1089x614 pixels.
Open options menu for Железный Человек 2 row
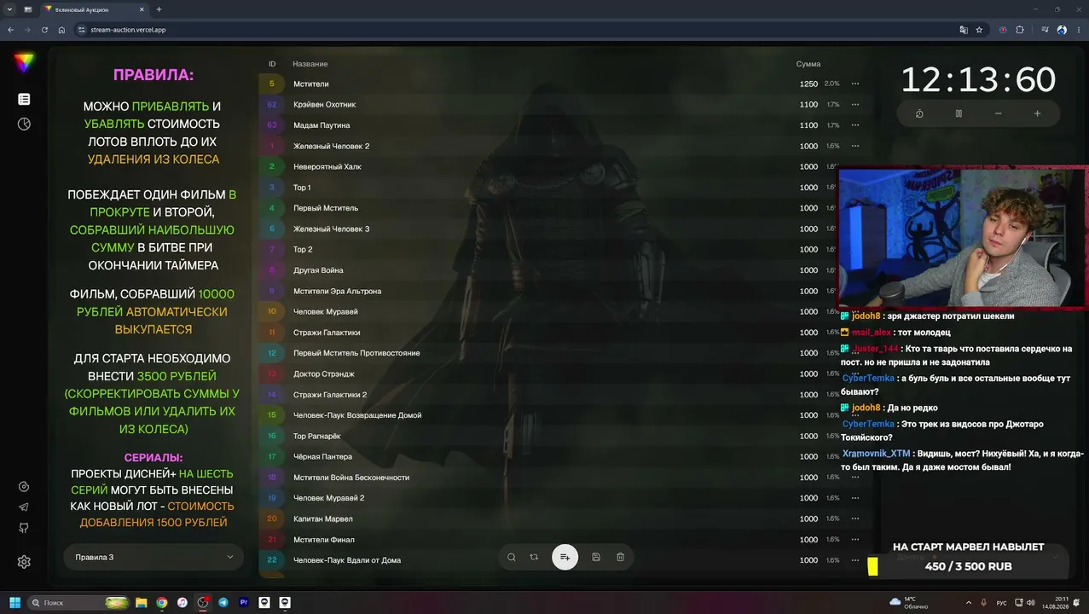(855, 146)
